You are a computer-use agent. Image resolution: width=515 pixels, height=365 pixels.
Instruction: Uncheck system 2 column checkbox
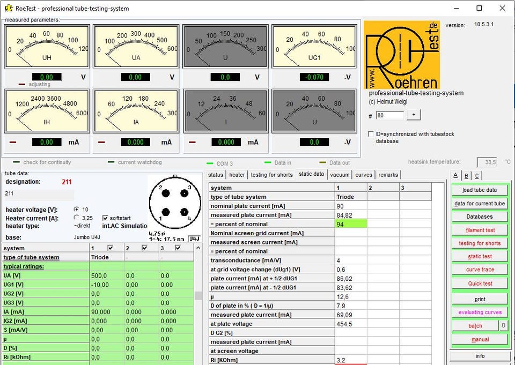(x=144, y=248)
